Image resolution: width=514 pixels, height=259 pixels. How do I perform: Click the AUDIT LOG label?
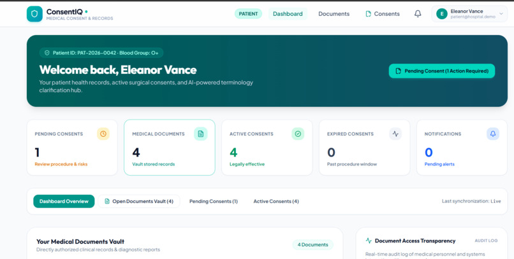[486, 241]
